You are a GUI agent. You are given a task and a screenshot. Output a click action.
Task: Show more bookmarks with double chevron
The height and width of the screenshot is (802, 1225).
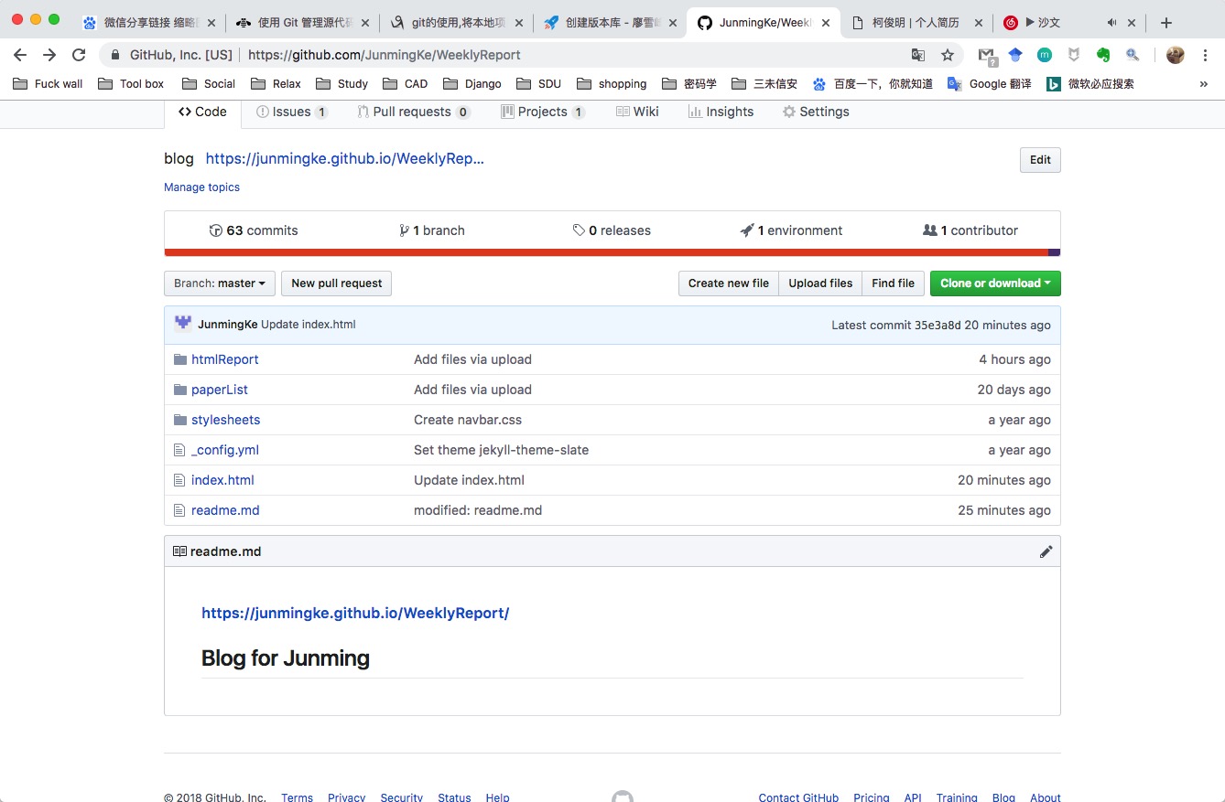[1203, 83]
